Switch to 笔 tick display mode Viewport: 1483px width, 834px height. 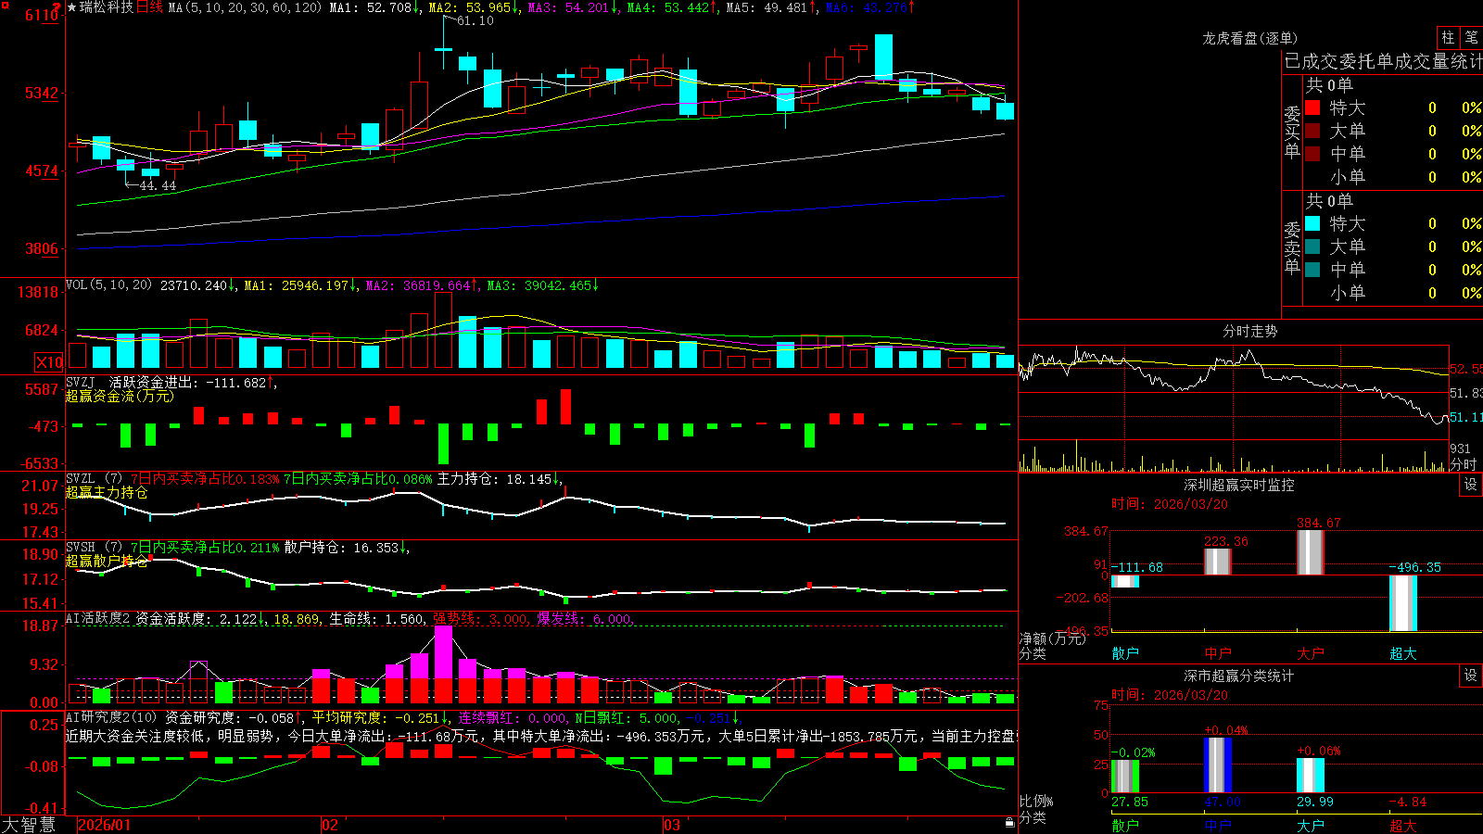[x=1472, y=38]
